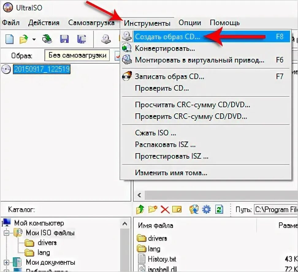This screenshot has height=272, width=298.
Task: Click the UltraISO title bar app icon
Action: pyautogui.click(x=8, y=8)
